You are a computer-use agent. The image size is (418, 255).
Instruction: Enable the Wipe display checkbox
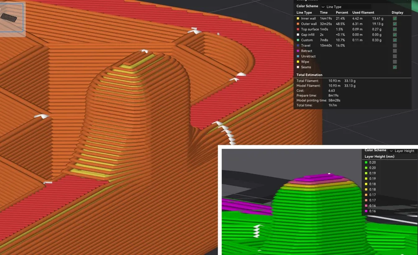click(x=395, y=62)
